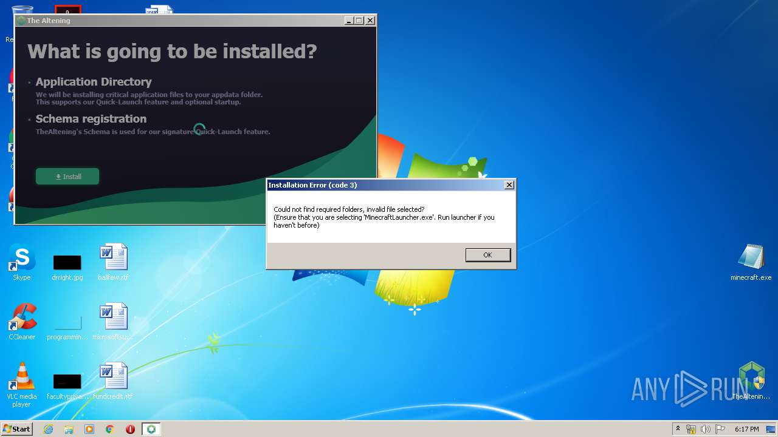The height and width of the screenshot is (437, 778).
Task: Open Skype desktop shortcut
Action: coord(22,262)
